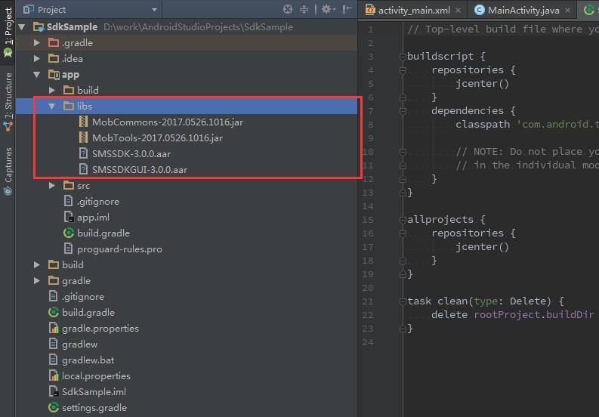Expand the .gradle folder

tap(37, 43)
